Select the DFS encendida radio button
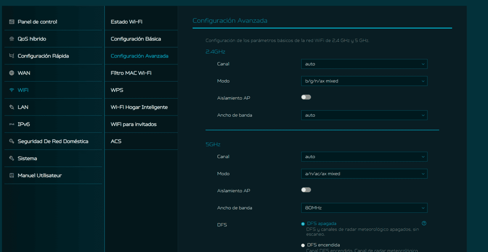Viewport: 488px width, 252px height. point(303,245)
